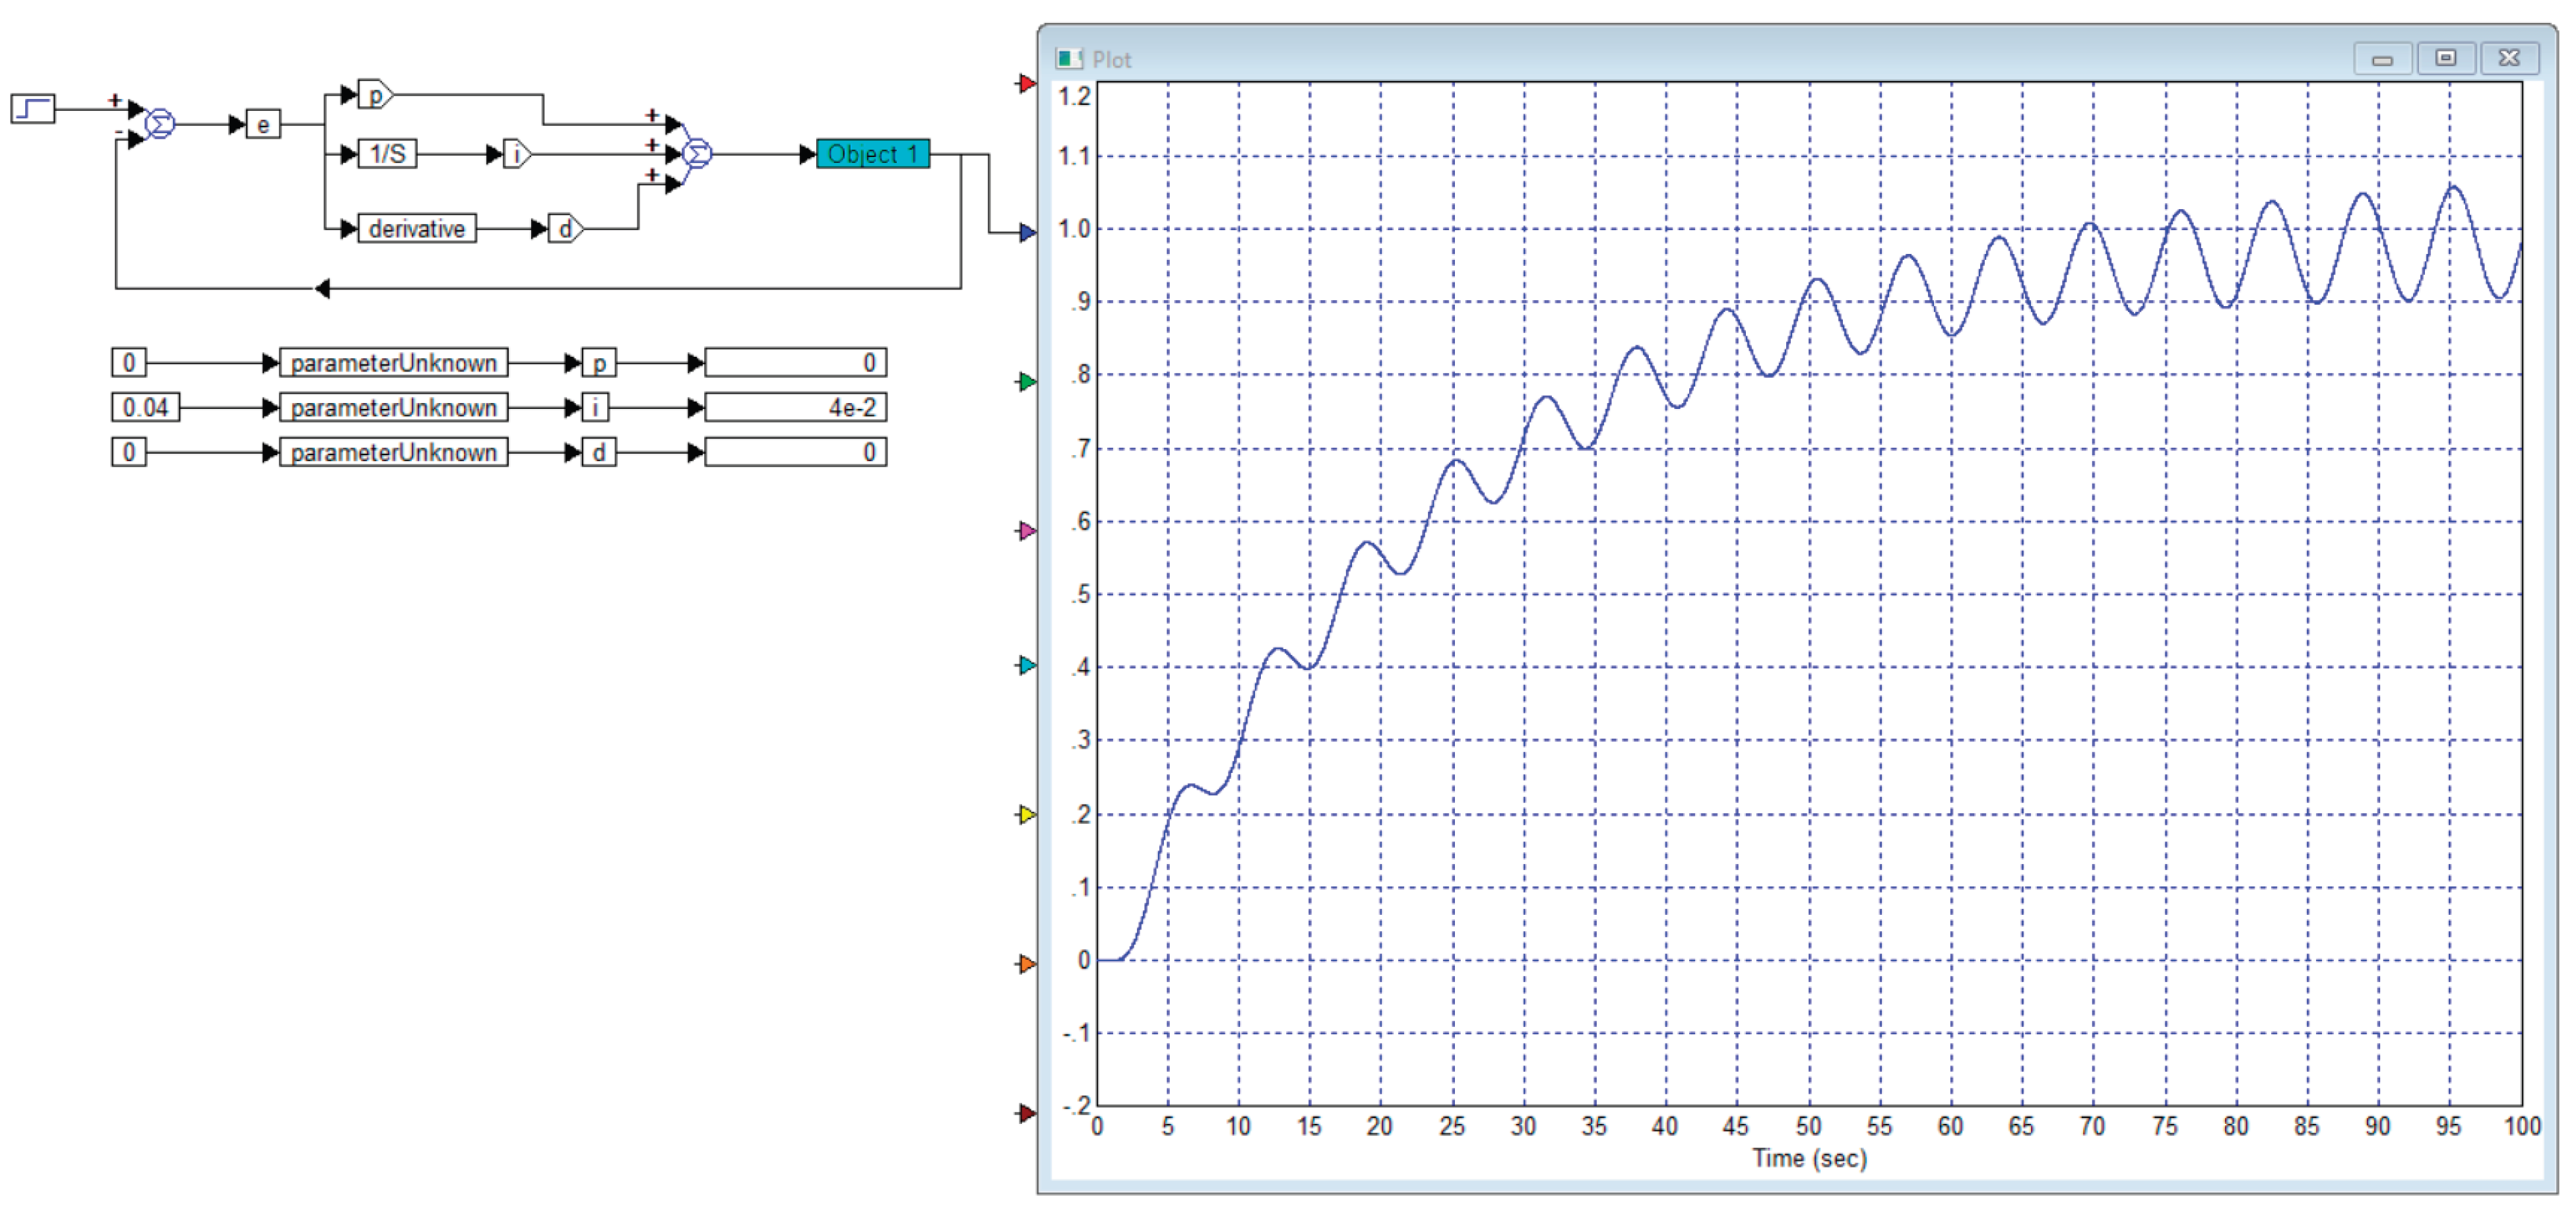The width and height of the screenshot is (2576, 1209).
Task: Click the d gain variable after derivative
Action: pos(566,229)
